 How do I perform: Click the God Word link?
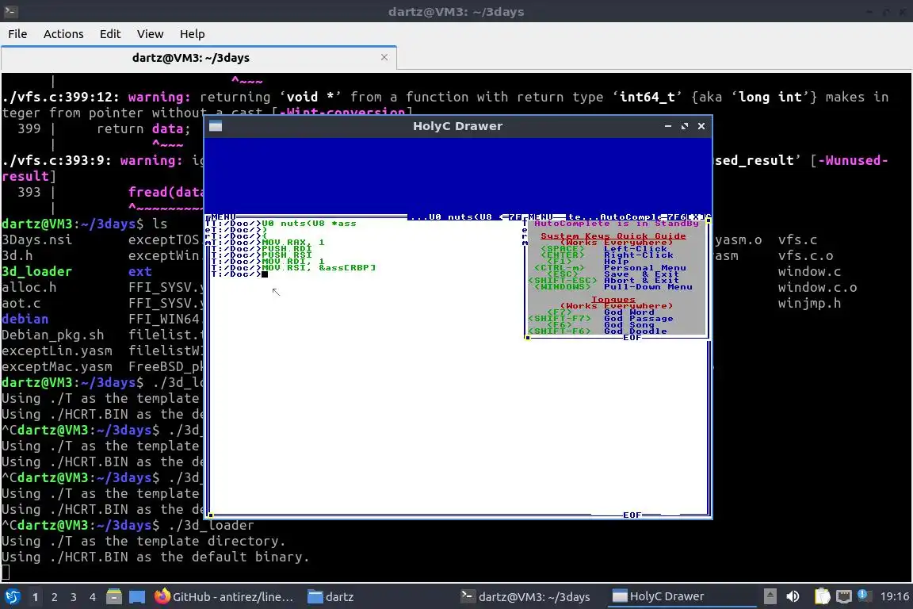click(x=628, y=312)
